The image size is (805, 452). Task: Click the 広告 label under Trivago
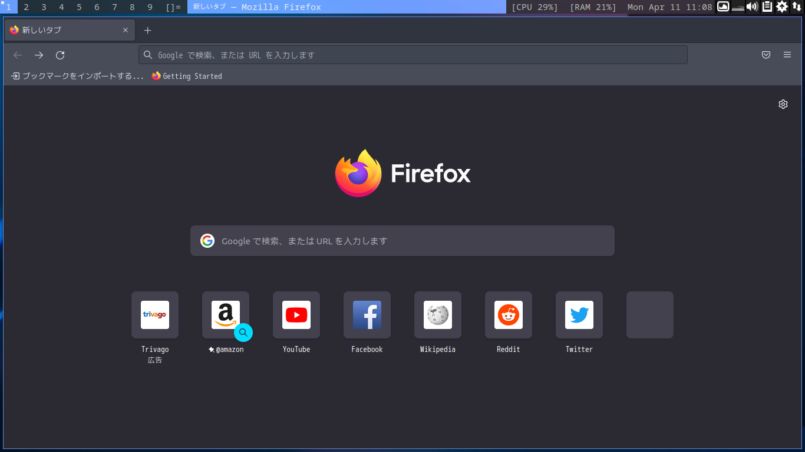click(x=155, y=360)
